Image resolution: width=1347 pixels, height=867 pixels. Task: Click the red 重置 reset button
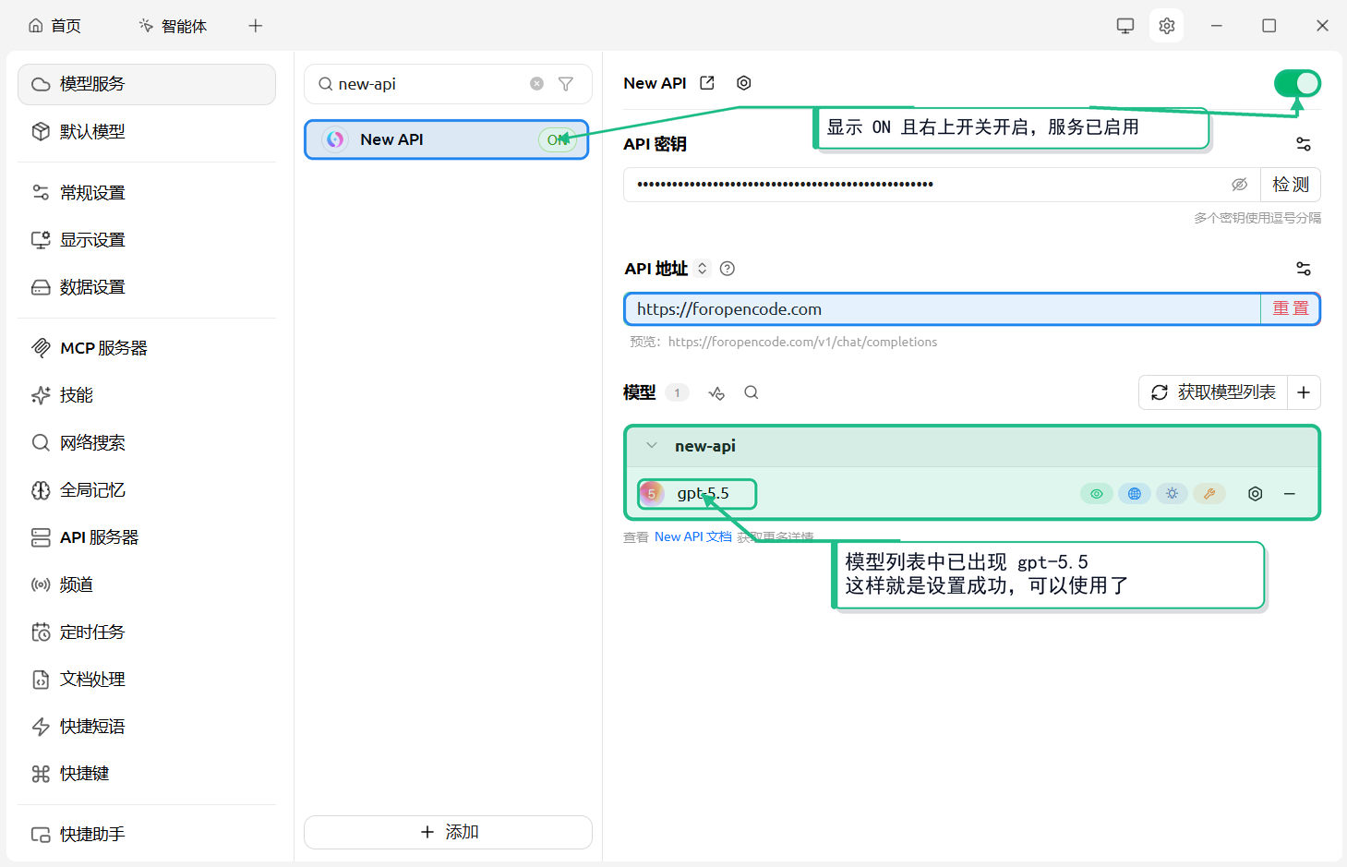(1291, 309)
